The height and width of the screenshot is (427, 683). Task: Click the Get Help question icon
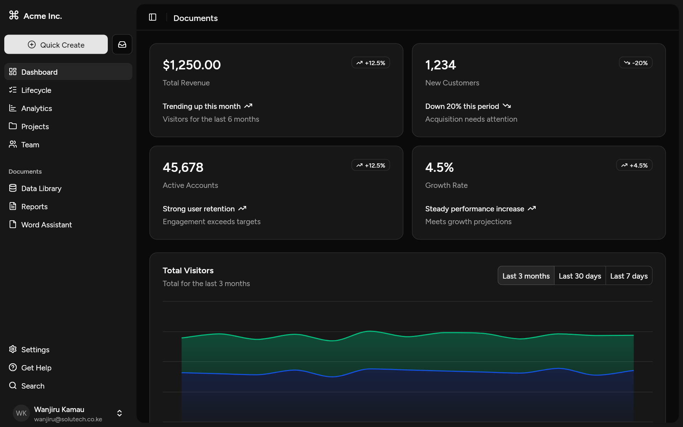[x=13, y=367]
